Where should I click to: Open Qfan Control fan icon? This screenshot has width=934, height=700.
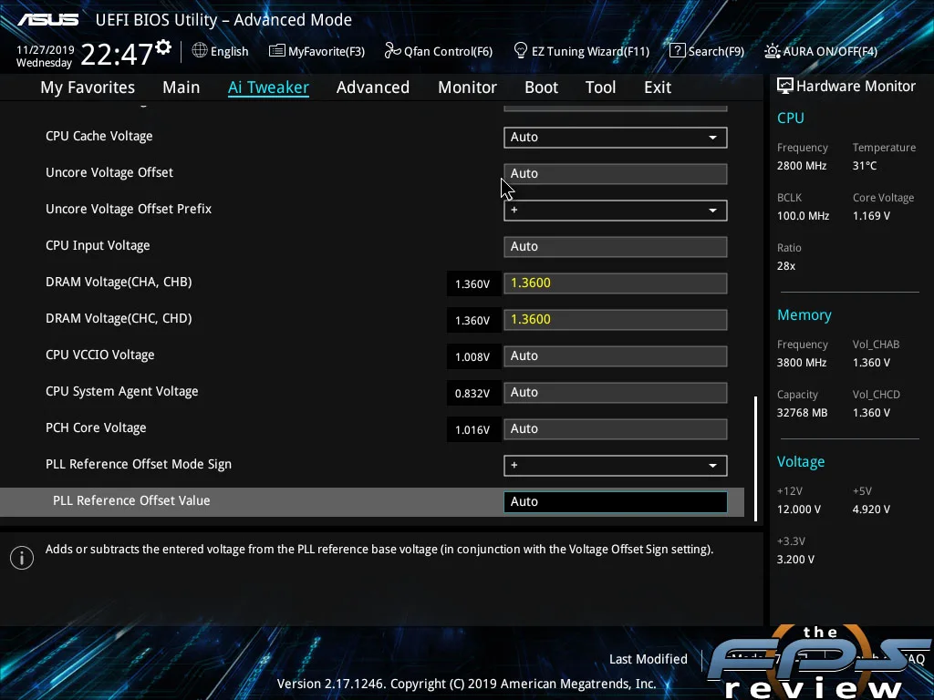[x=392, y=51]
